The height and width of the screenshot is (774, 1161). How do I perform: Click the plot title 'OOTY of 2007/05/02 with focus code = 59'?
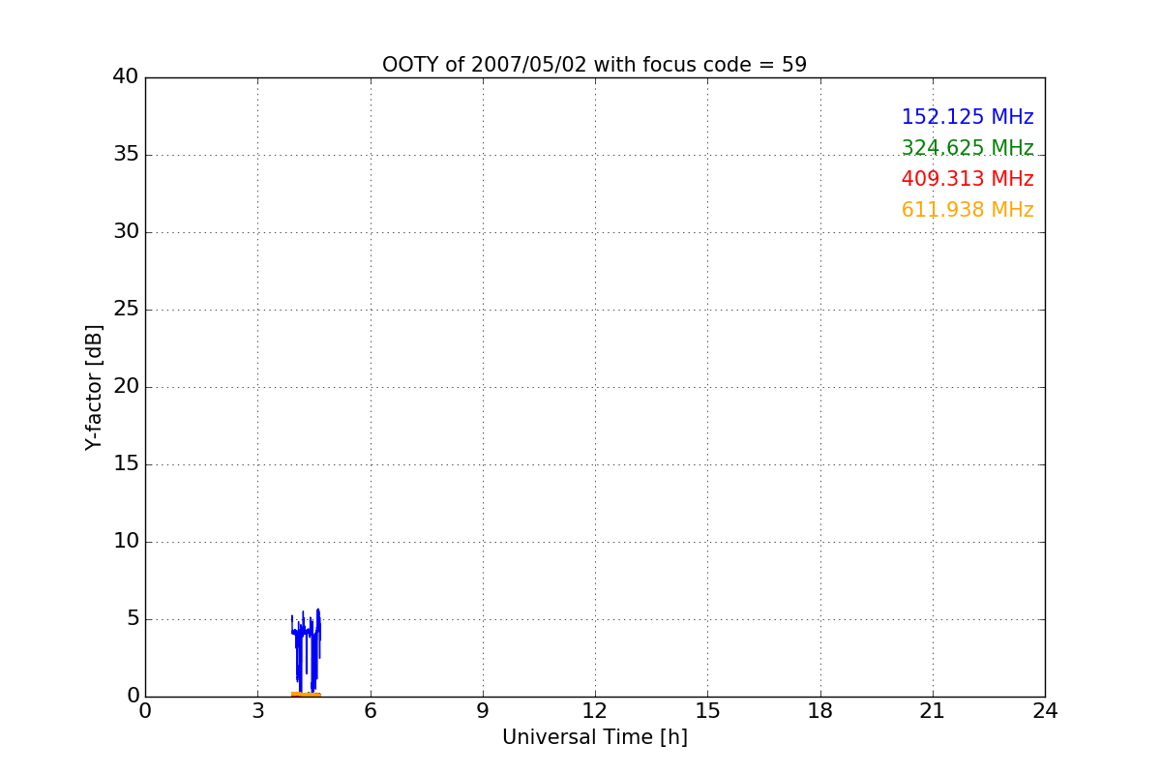coord(594,65)
